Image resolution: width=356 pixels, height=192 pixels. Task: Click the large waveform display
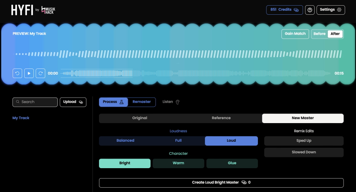178,54
